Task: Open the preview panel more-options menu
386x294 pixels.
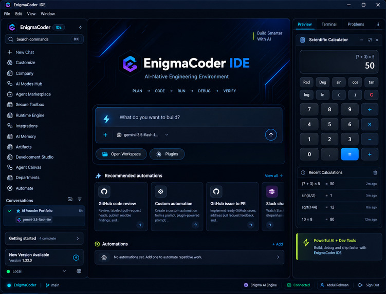Action: click(x=378, y=24)
